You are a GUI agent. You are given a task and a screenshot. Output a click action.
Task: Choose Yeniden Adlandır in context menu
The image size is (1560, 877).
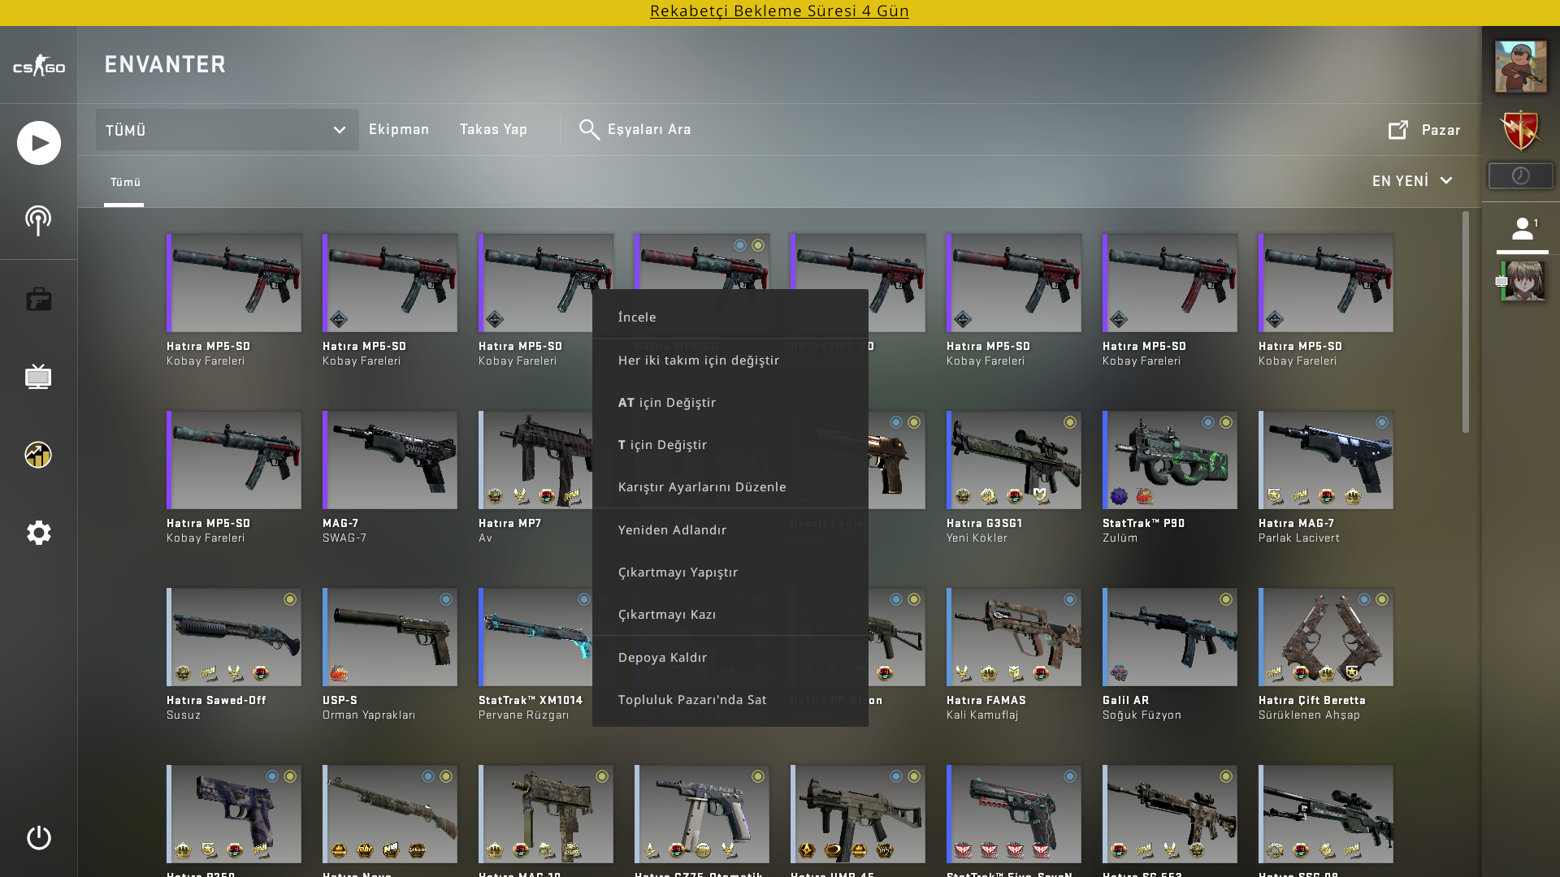pos(672,530)
